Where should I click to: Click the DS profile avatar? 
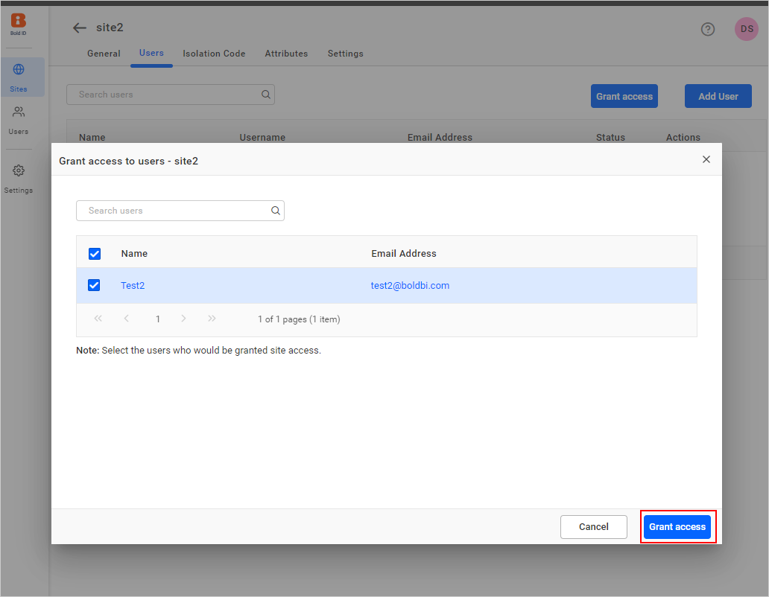pos(746,29)
